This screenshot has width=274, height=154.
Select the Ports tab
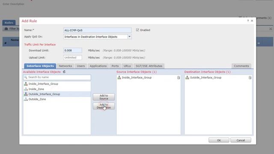[x=115, y=66]
